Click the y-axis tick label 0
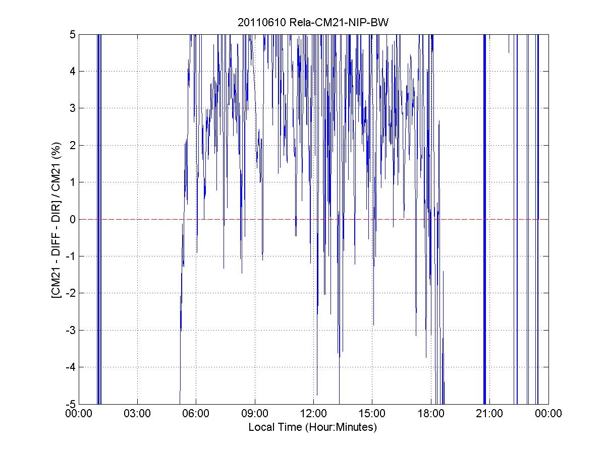The image size is (606, 454). (73, 219)
